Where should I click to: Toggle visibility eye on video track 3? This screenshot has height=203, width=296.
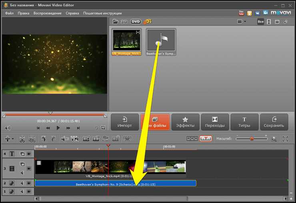[x=29, y=168]
